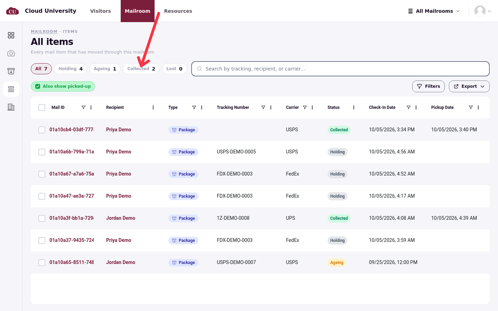Screen dimensions: 498x311
Task: Open Status column options menu
Action: 354,107
